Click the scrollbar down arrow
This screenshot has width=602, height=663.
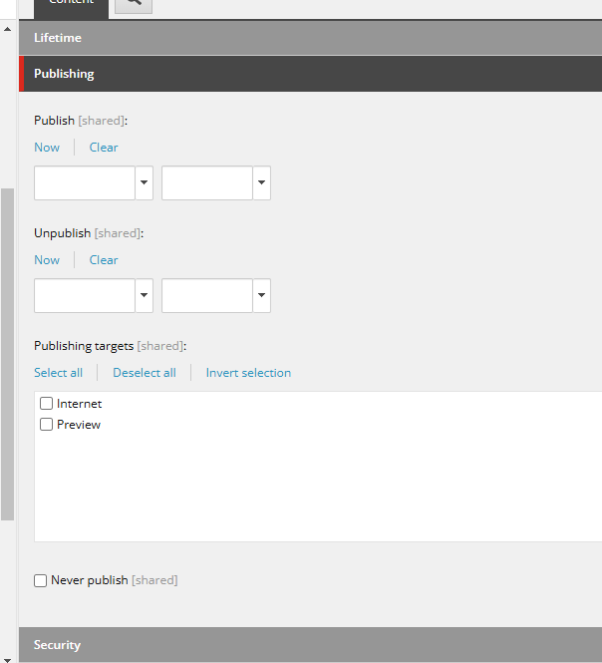point(7,659)
